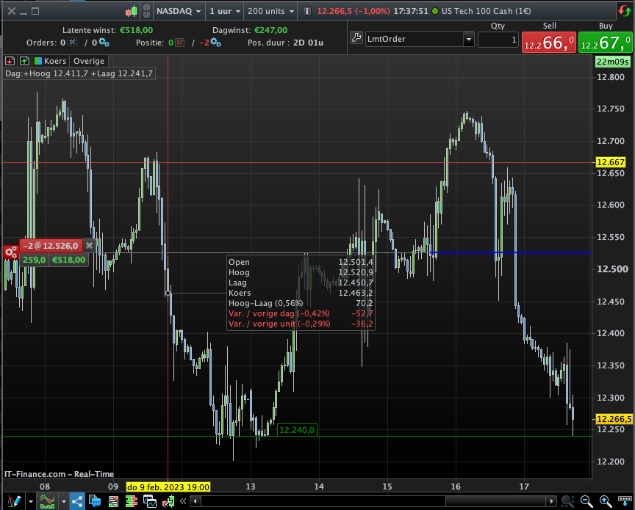Select the Koers tab

50,61
